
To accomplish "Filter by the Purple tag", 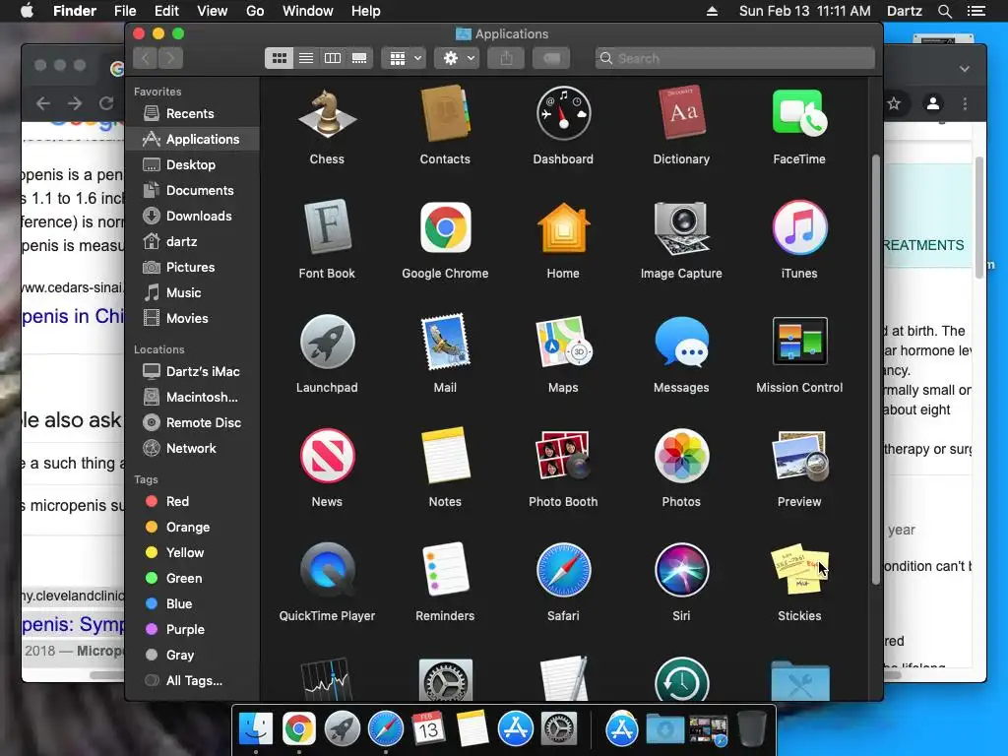I will (192, 630).
